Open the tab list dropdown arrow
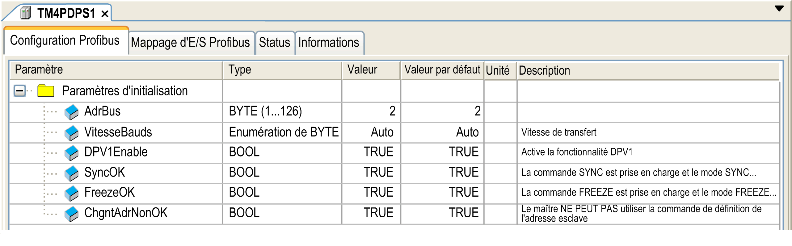 pyautogui.click(x=779, y=9)
